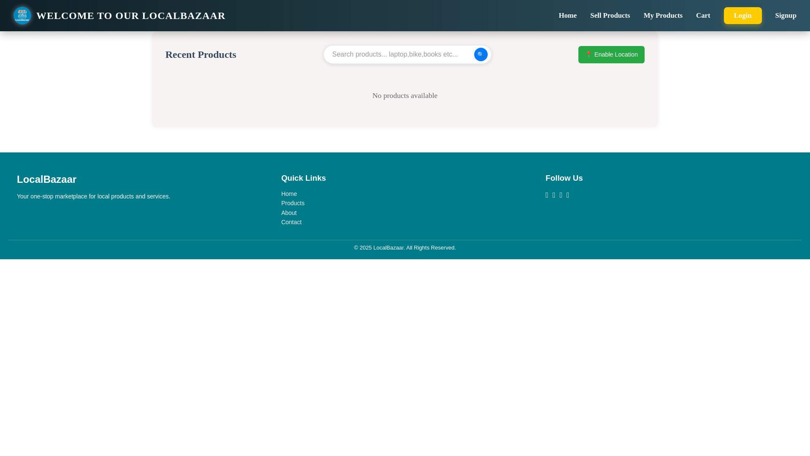Click the Follow Us heading
810x456 pixels.
(x=564, y=178)
